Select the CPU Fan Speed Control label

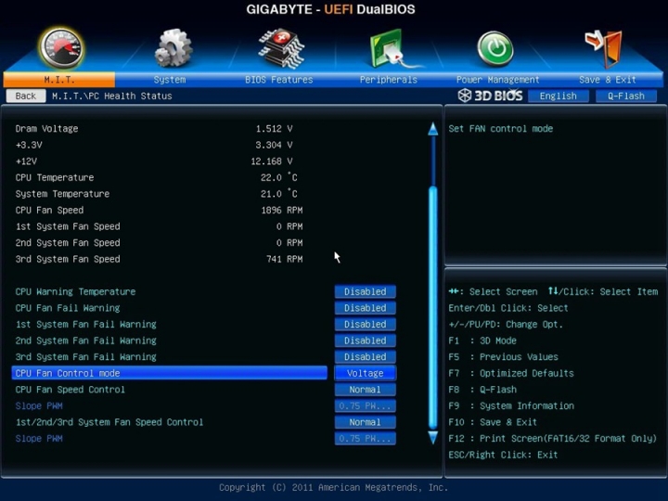click(x=71, y=390)
